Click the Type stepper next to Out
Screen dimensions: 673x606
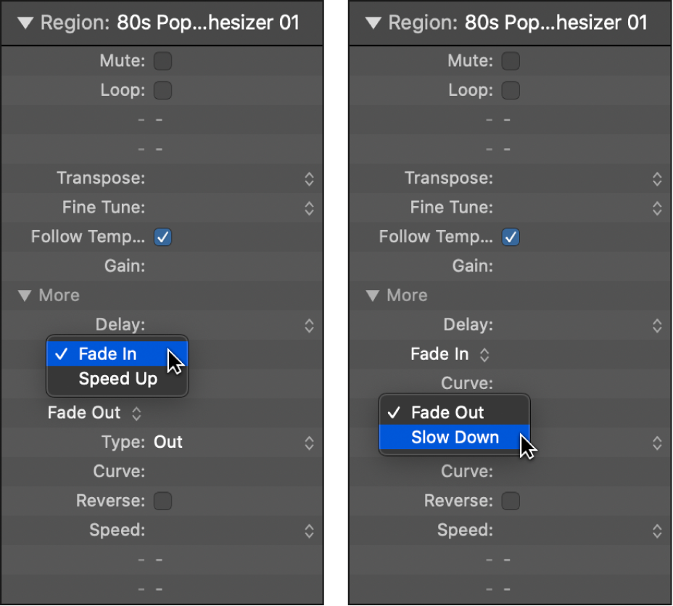click(308, 442)
